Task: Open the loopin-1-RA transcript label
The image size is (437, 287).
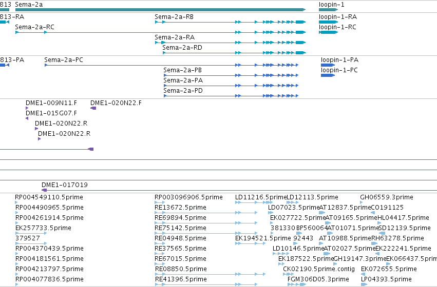Action: click(x=338, y=17)
